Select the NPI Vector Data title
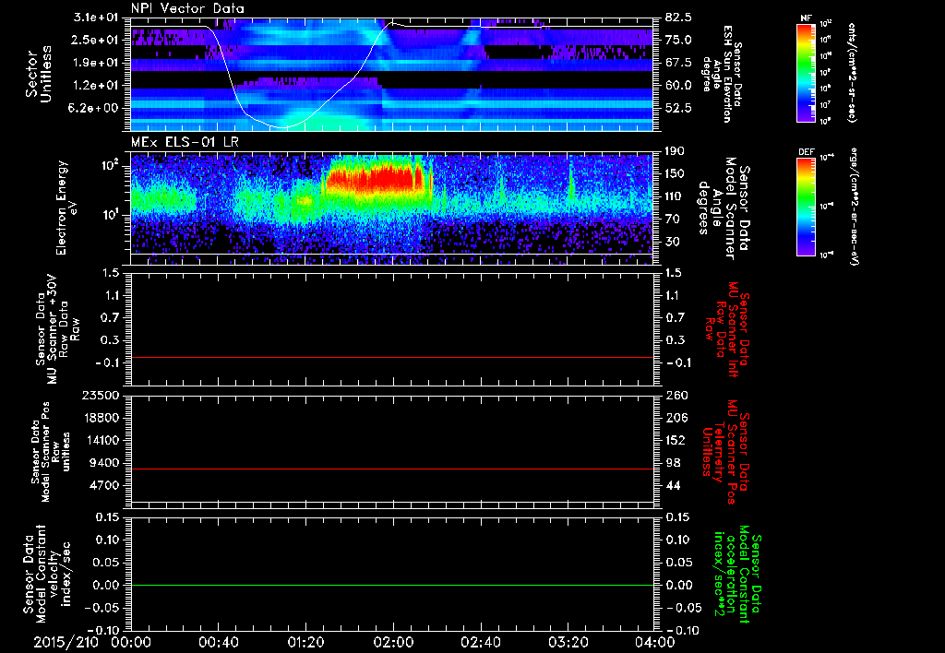The image size is (945, 653). tap(188, 9)
